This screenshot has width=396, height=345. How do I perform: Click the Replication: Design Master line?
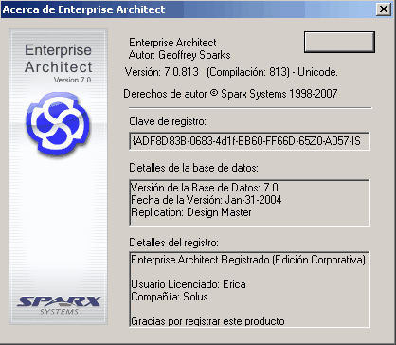pyautogui.click(x=191, y=212)
